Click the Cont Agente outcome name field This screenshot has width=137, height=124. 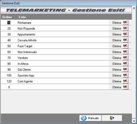(63, 81)
